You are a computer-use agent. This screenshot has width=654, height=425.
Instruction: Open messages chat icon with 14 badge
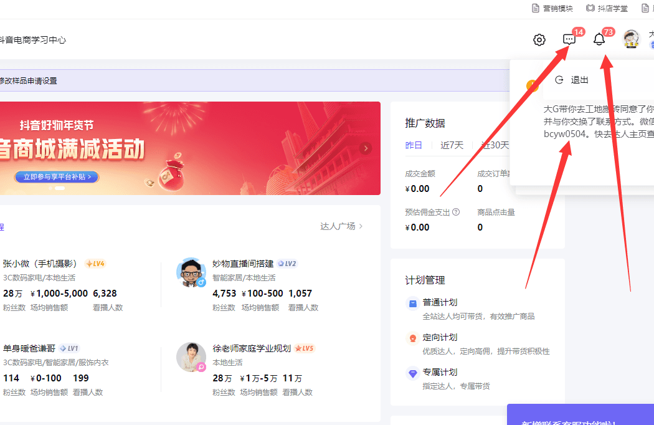569,39
